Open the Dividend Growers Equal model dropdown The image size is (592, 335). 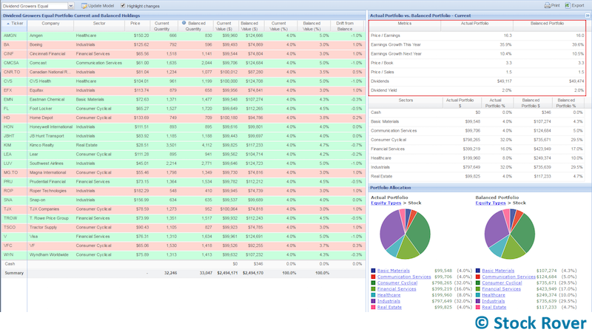click(70, 6)
